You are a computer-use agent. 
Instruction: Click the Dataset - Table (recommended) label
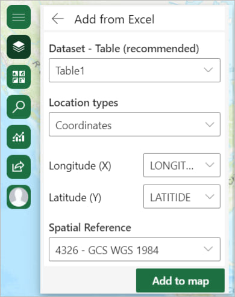click(x=124, y=49)
